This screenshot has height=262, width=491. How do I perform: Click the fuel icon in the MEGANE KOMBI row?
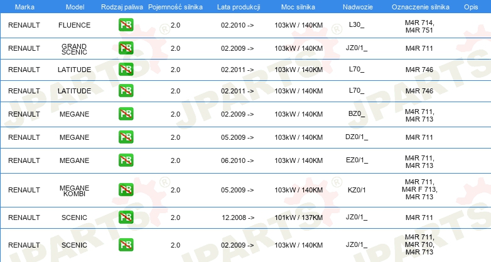(x=126, y=189)
